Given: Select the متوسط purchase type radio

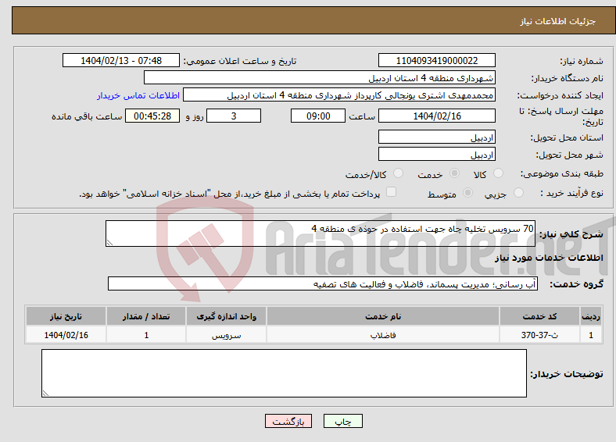Looking at the screenshot, I should pyautogui.click(x=468, y=192).
